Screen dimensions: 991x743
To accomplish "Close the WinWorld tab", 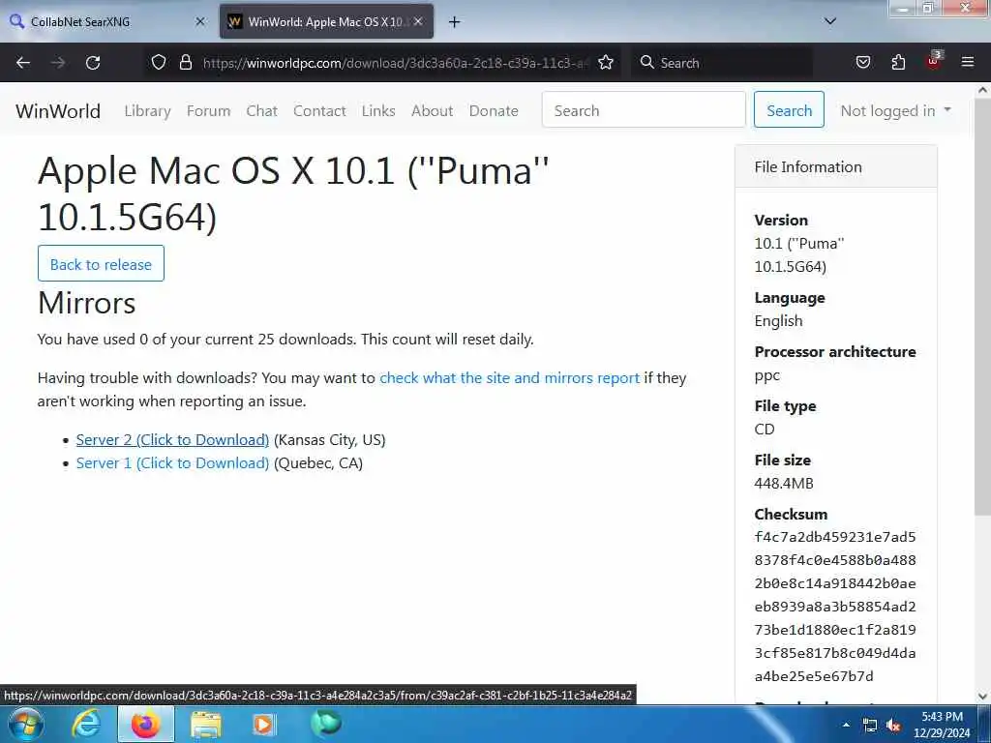I will [x=418, y=21].
